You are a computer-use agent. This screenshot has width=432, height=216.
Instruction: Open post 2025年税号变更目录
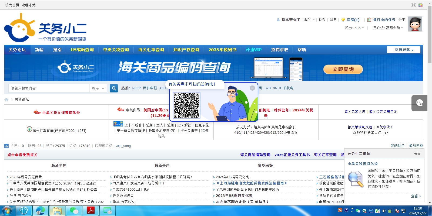pyautogui.click(x=26, y=177)
